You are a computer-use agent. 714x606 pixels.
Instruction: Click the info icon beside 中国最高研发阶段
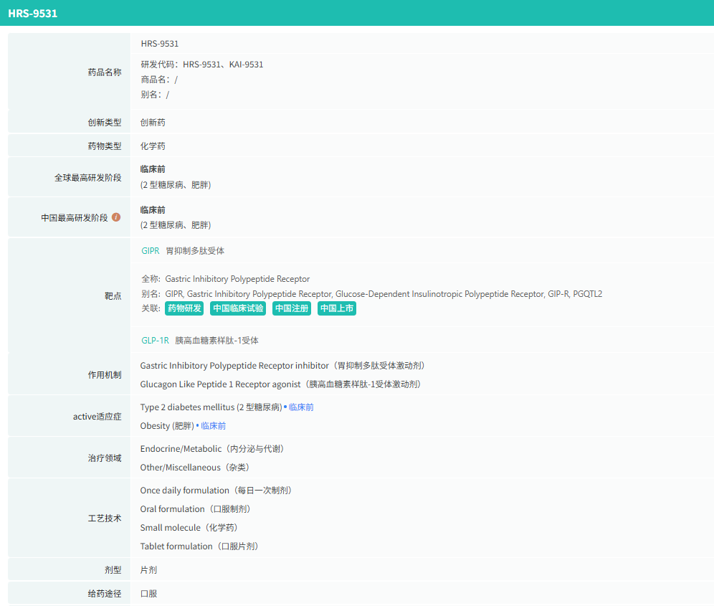(116, 217)
